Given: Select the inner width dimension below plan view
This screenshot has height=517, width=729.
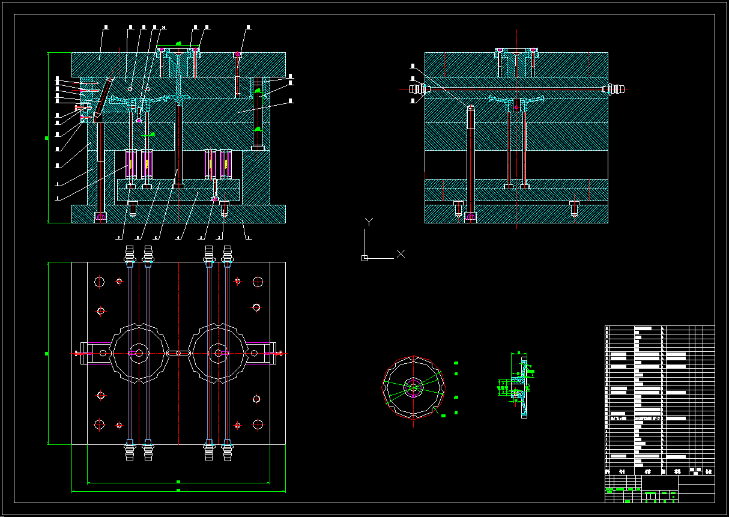Looking at the screenshot, I should click(x=178, y=482).
